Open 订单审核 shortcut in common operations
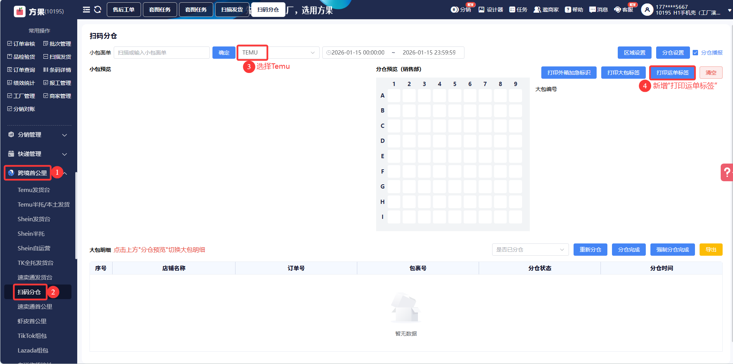The width and height of the screenshot is (733, 364). [x=21, y=44]
